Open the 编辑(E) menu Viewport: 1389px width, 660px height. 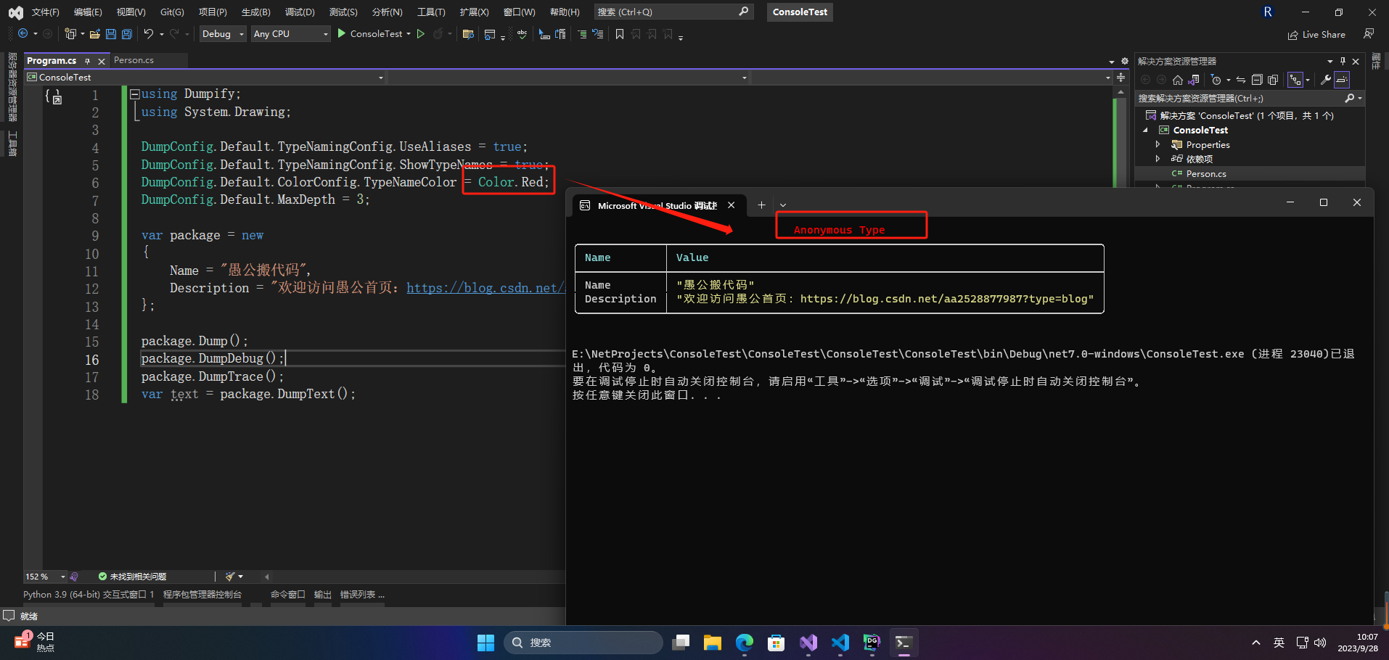pyautogui.click(x=88, y=12)
